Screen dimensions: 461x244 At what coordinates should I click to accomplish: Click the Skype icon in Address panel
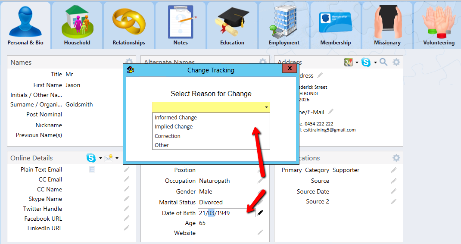coord(366,63)
